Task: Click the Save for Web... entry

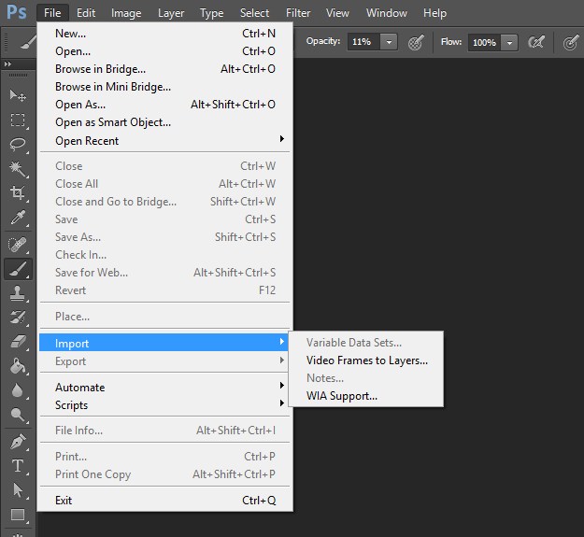Action: coord(164,273)
